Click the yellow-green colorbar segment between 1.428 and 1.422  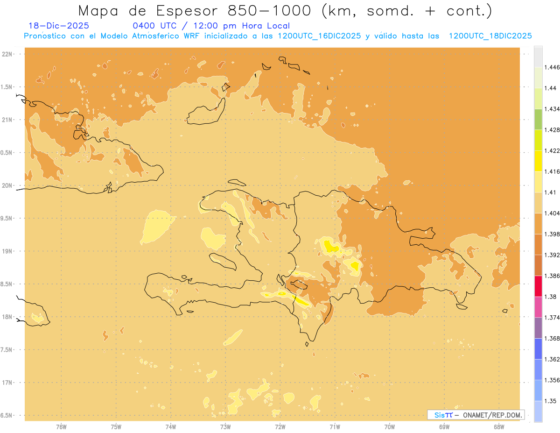coord(538,140)
